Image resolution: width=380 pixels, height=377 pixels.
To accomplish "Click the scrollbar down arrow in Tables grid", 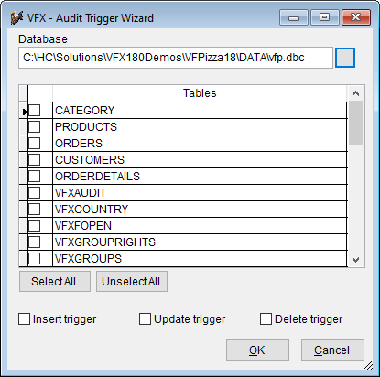I will [355, 260].
